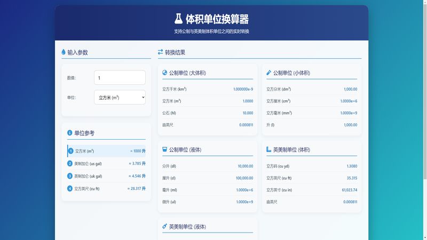Click the test tube icon beside 公制单位 (小体积)
Screen dimensions: 427x240
[269, 73]
